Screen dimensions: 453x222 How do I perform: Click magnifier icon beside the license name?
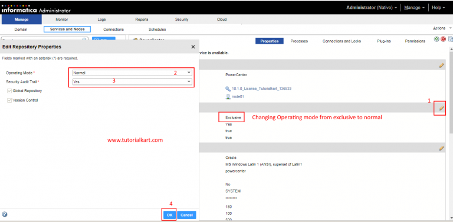point(228,89)
